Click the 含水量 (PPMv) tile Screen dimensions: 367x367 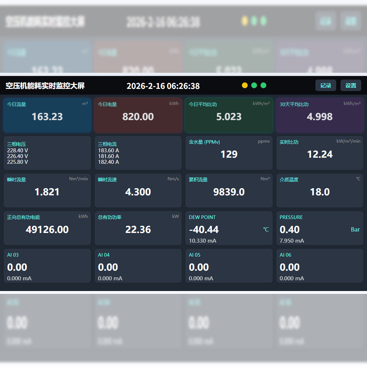click(229, 153)
